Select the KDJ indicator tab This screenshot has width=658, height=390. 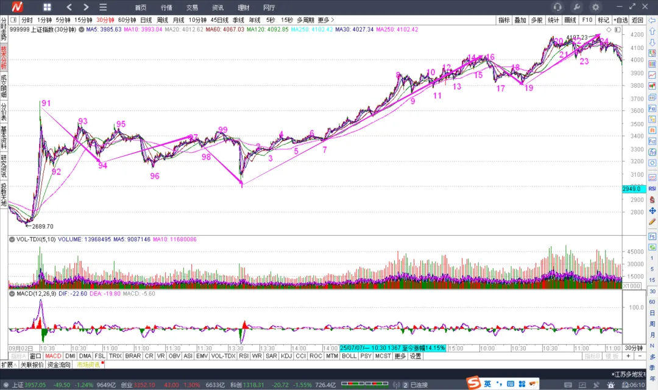(286, 356)
